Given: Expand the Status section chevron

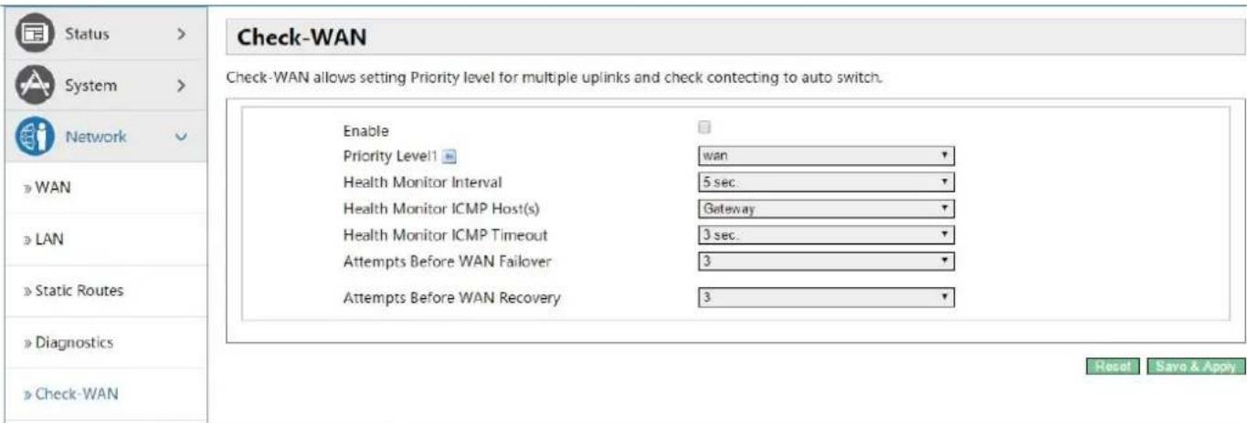Looking at the screenshot, I should pyautogui.click(x=181, y=34).
